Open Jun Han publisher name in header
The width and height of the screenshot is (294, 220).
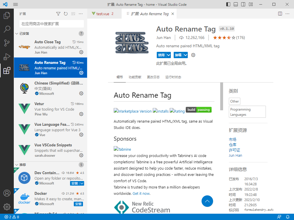point(163,38)
